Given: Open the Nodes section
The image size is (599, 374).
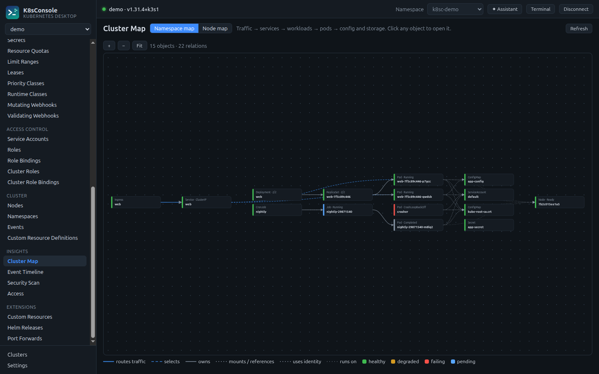Looking at the screenshot, I should tap(45, 205).
